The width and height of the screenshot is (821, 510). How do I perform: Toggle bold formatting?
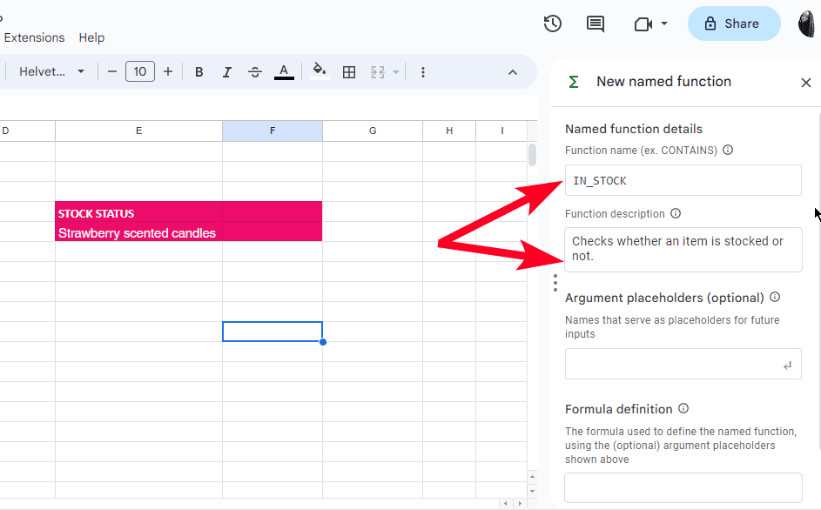pyautogui.click(x=199, y=72)
